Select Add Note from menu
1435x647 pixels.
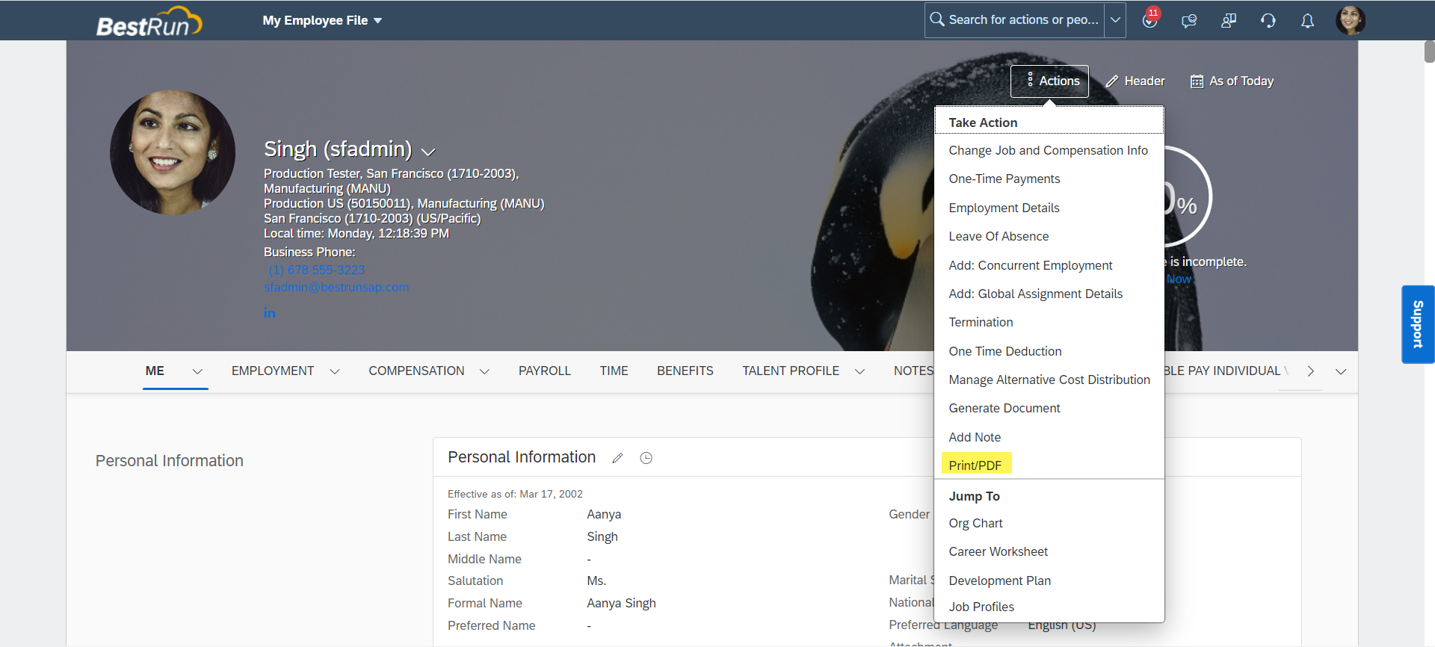click(975, 437)
